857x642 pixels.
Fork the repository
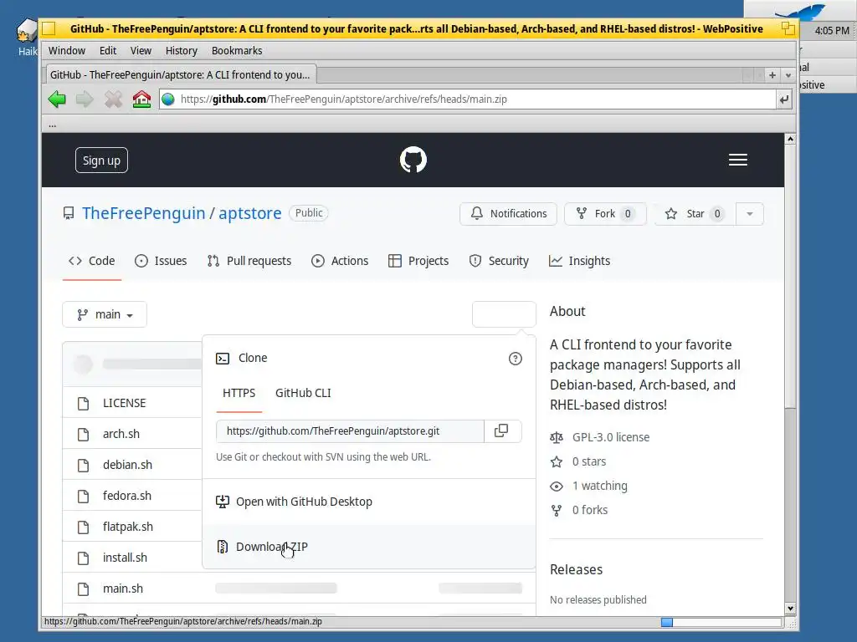coord(605,213)
